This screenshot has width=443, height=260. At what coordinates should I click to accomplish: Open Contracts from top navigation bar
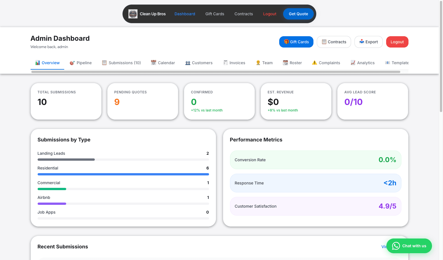244,14
